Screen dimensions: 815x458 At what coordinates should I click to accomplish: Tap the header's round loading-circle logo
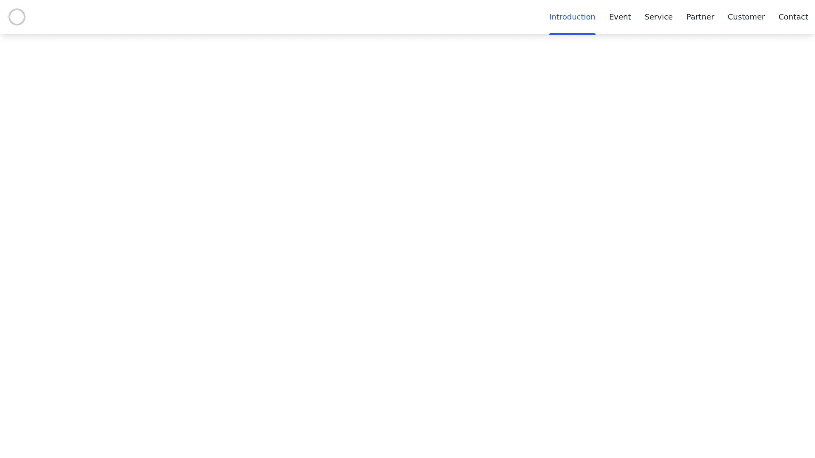point(17,17)
